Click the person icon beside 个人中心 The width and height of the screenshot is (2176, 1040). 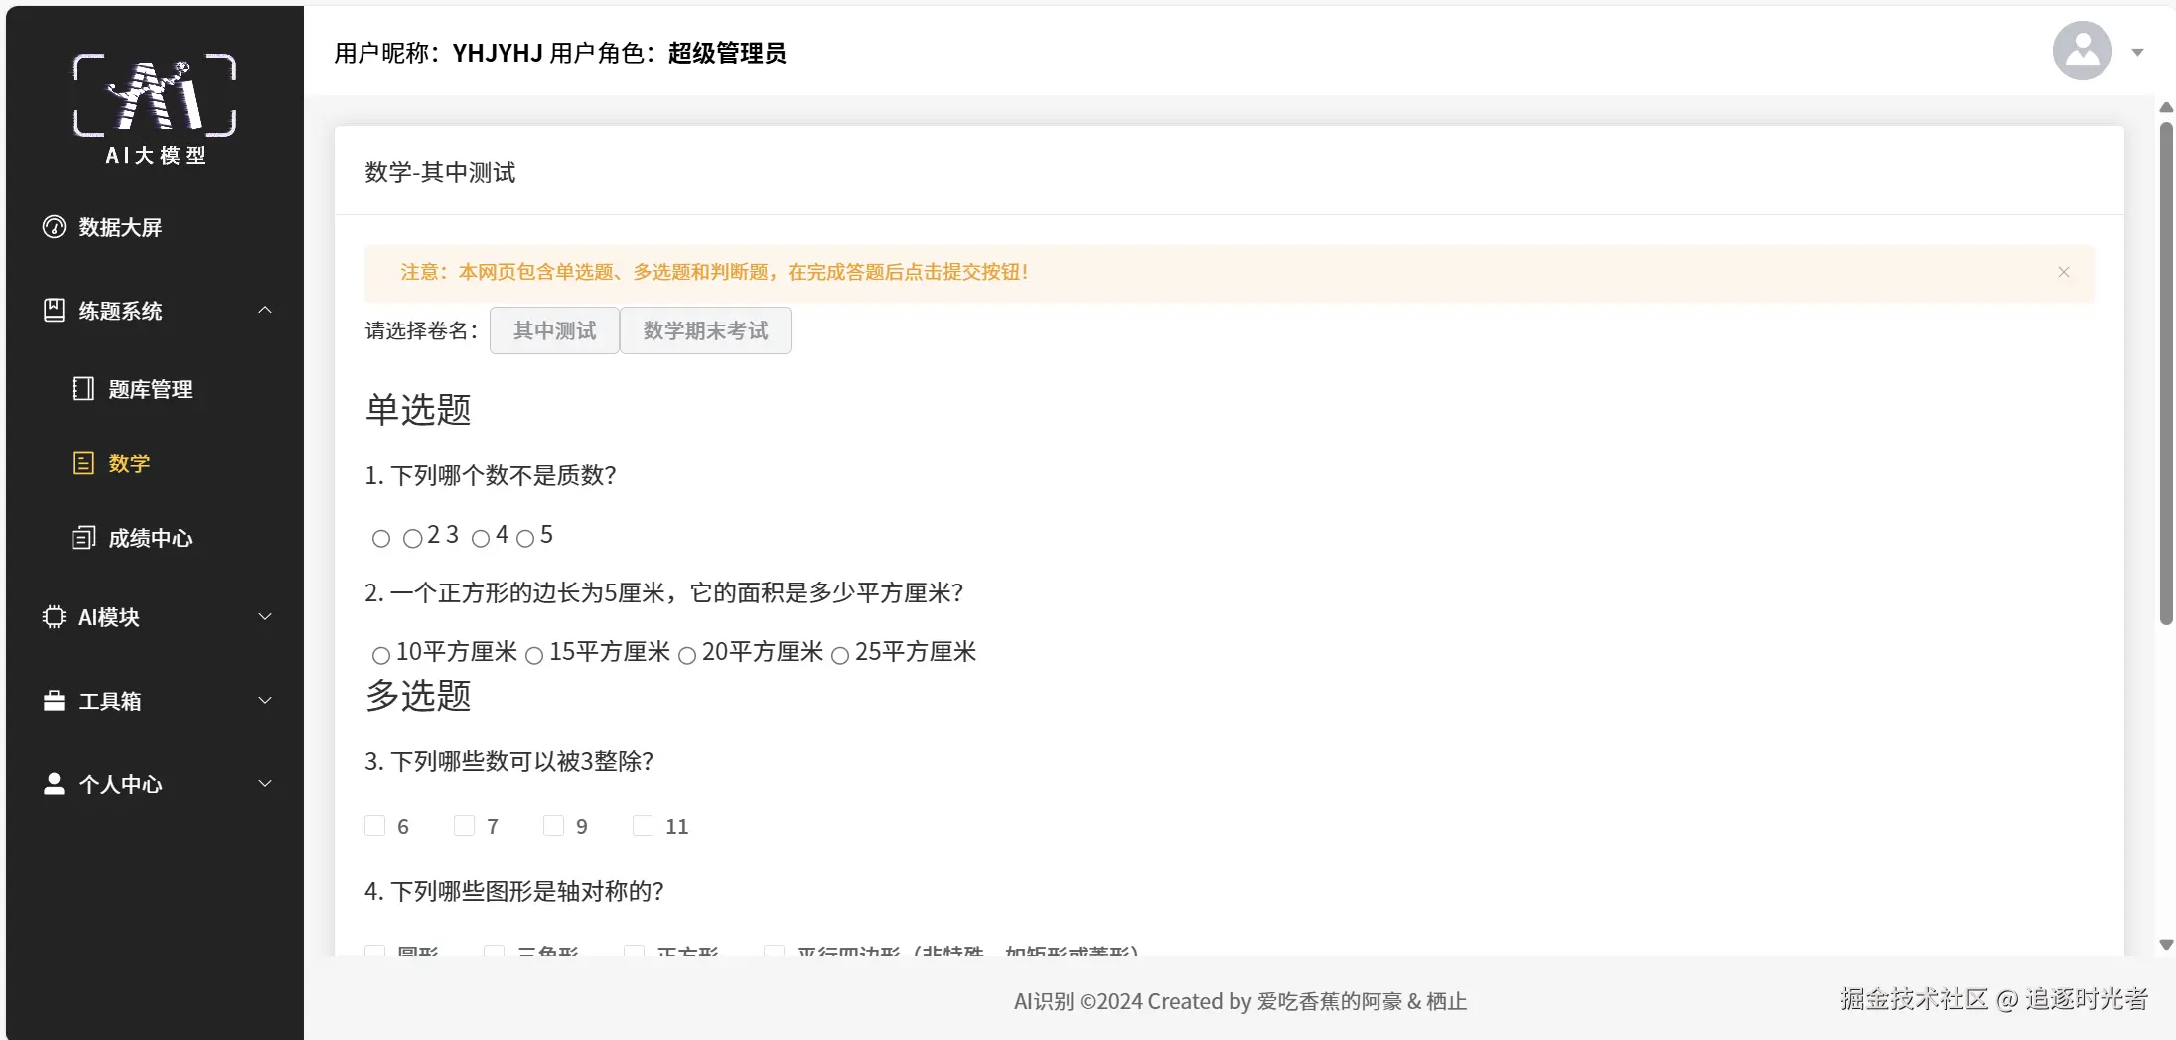pos(54,784)
